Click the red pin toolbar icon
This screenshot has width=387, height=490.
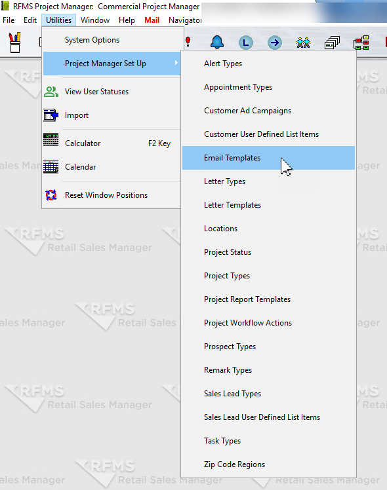[x=188, y=41]
